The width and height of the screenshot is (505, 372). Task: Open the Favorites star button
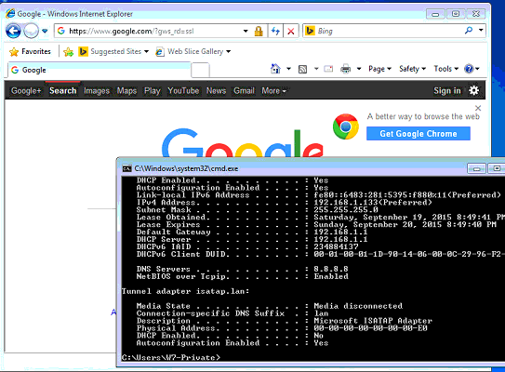pyautogui.click(x=30, y=51)
